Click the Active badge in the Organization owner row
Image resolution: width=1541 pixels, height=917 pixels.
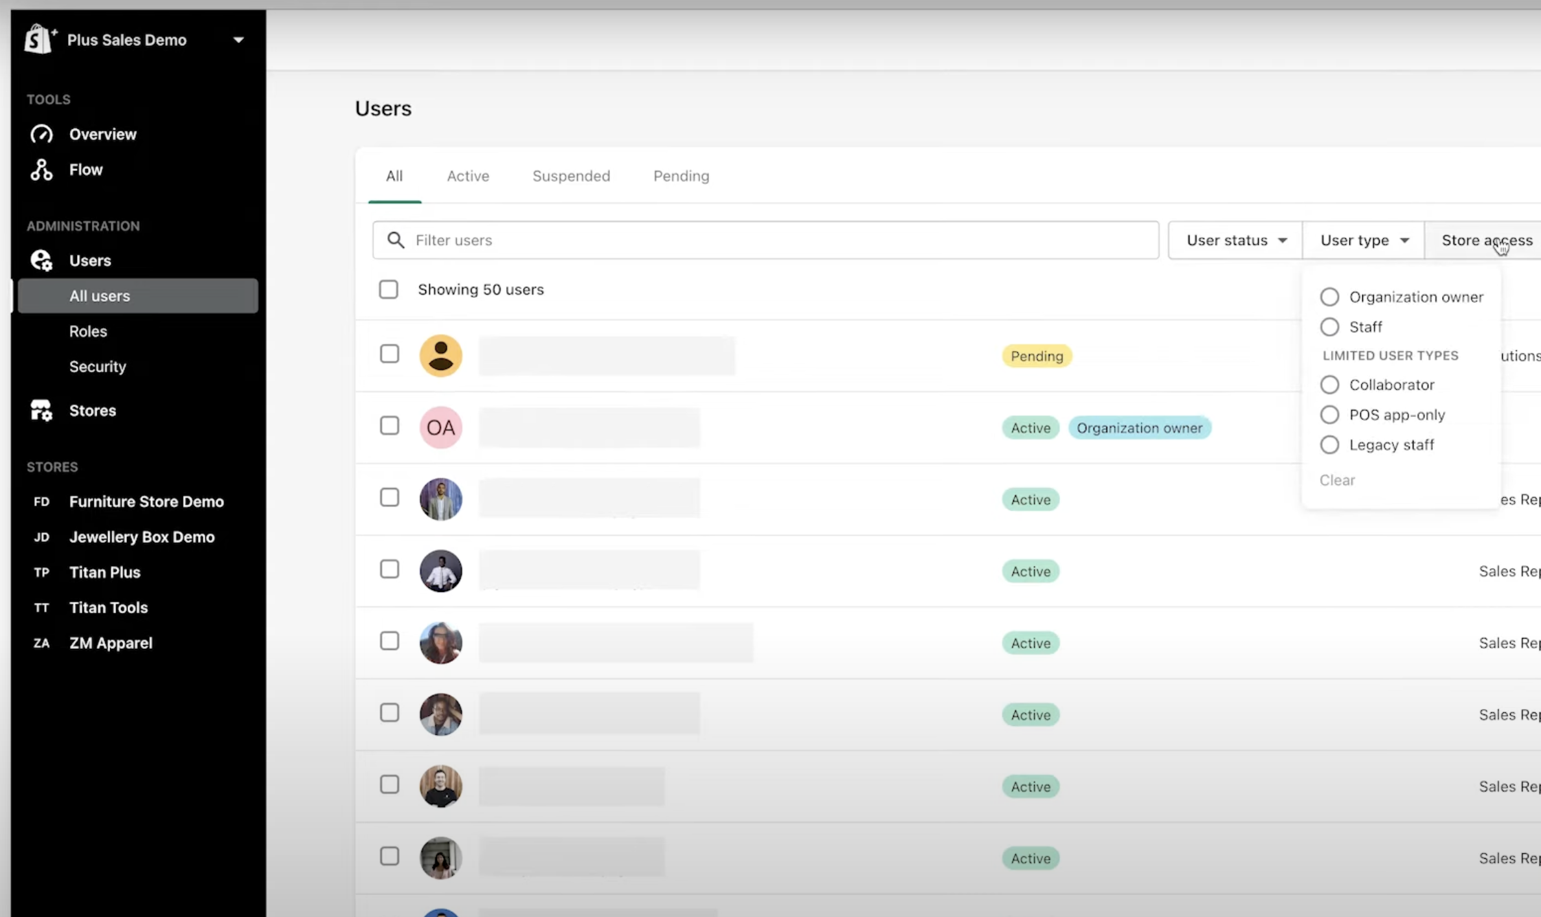1030,428
